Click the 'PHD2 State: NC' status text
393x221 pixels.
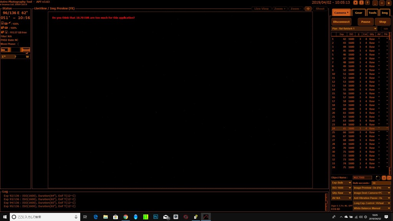click(9, 40)
